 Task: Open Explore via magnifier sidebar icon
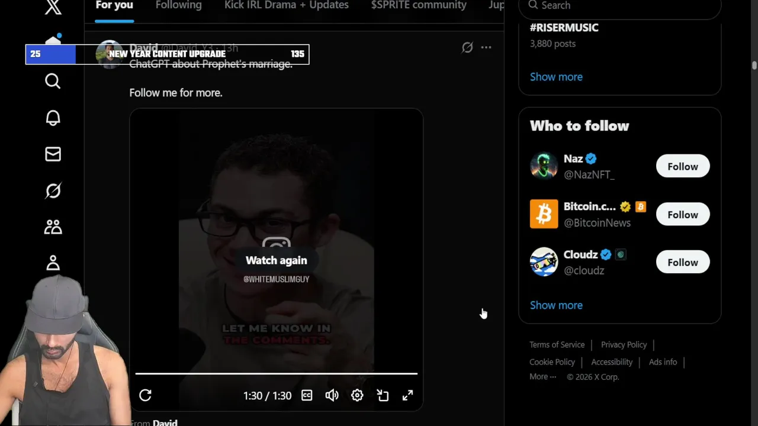point(53,81)
